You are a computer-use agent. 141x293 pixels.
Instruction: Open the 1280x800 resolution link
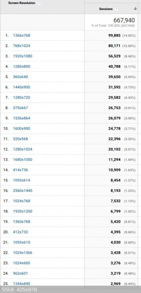21,66
